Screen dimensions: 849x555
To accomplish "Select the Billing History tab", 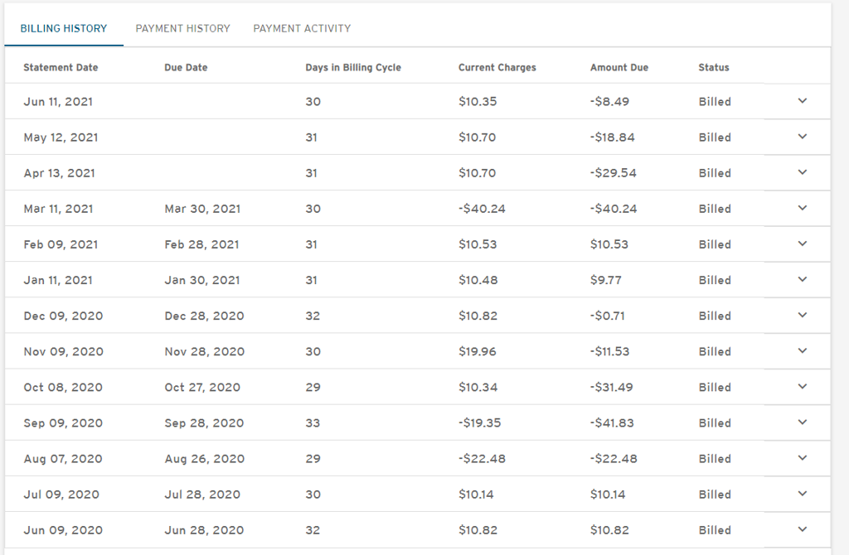I will [x=63, y=28].
